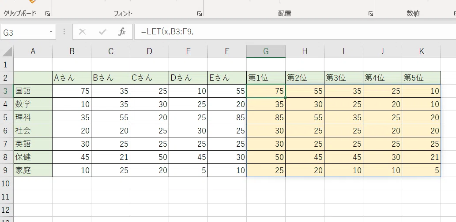Click cell D8 with value 50

[x=150, y=157]
